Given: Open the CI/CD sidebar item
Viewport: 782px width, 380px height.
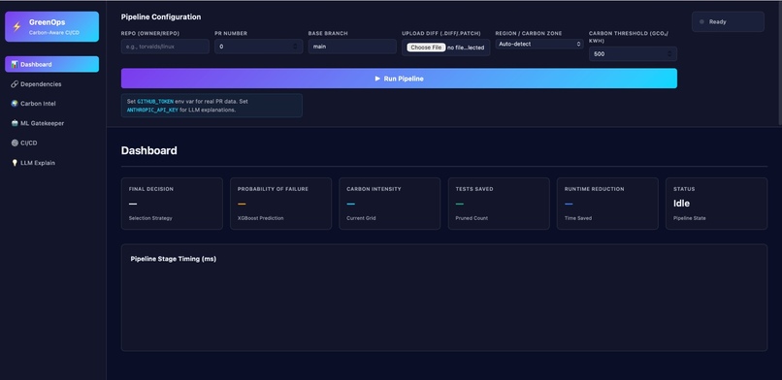Looking at the screenshot, I should 51,142.
